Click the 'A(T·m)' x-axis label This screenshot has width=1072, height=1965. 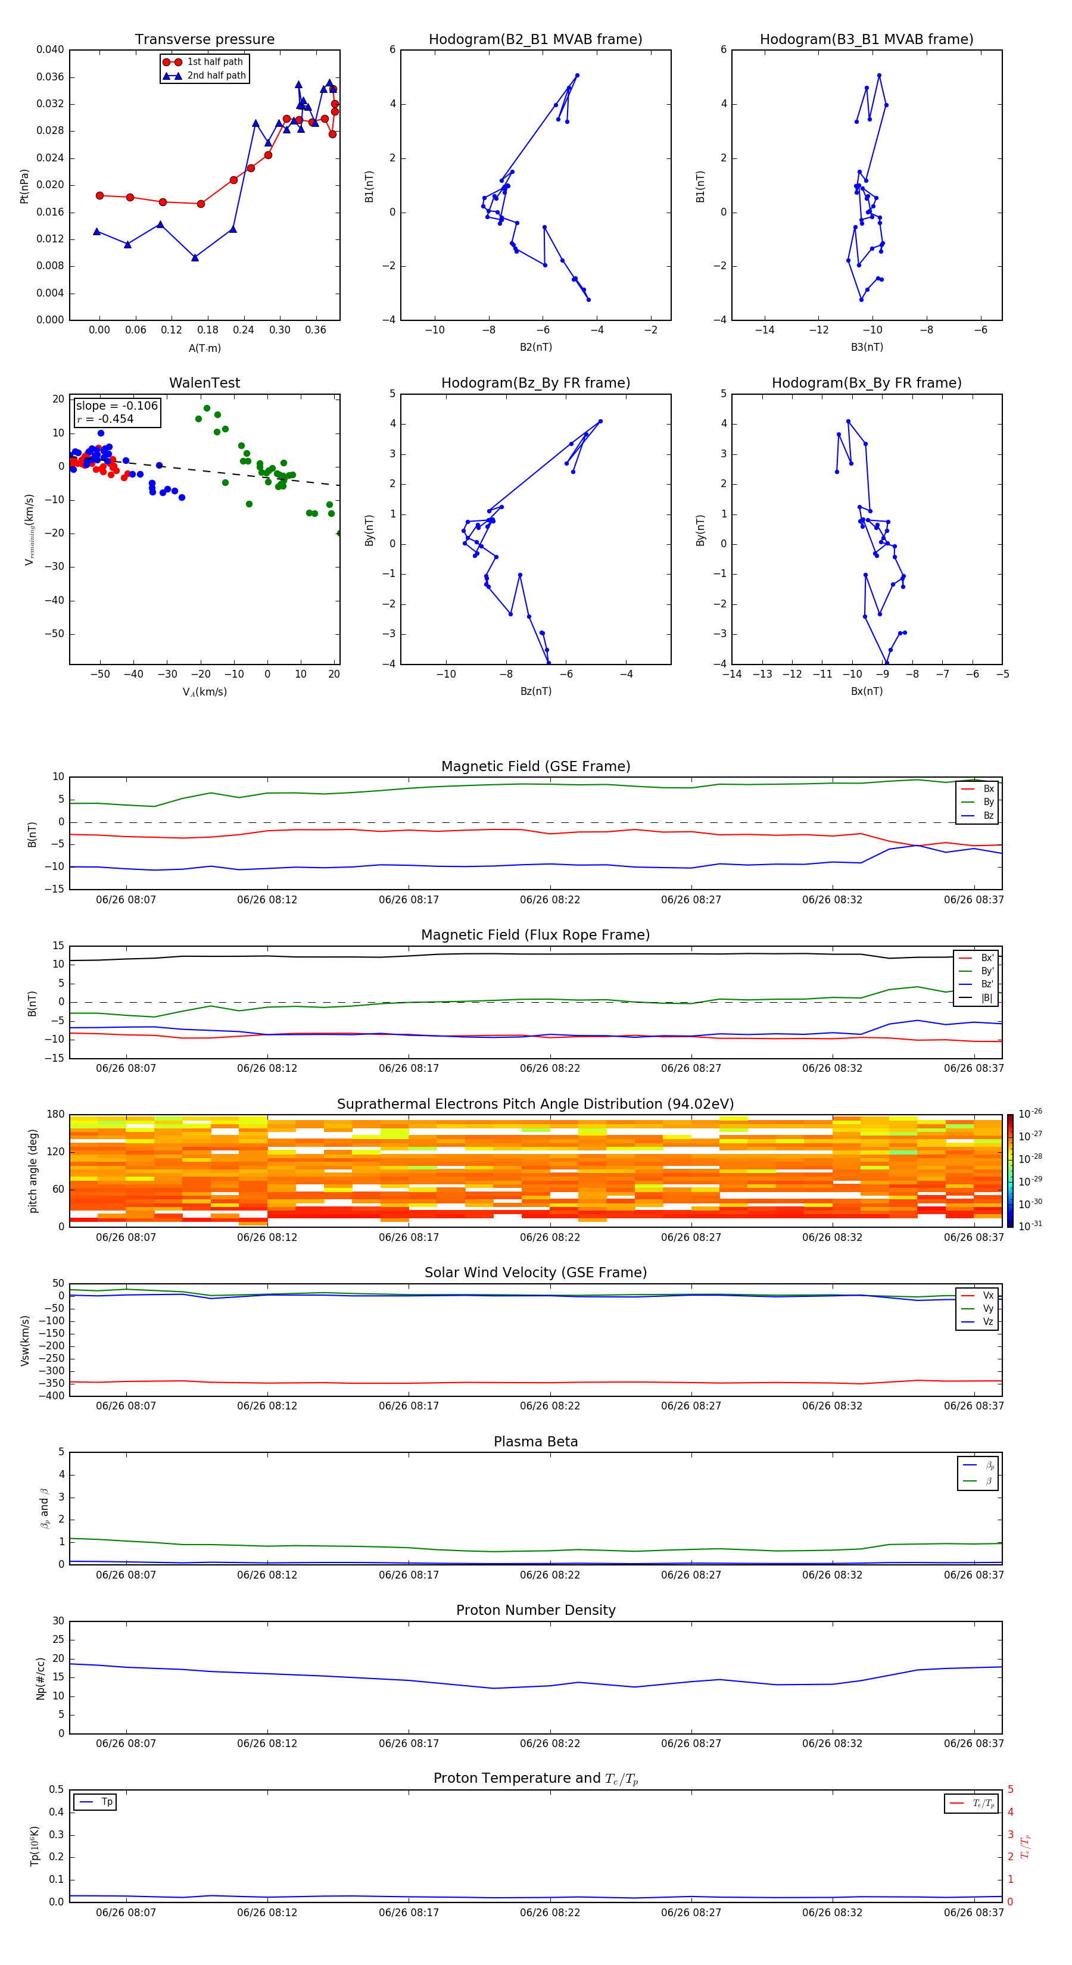click(x=204, y=348)
